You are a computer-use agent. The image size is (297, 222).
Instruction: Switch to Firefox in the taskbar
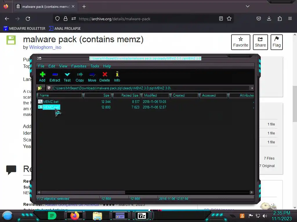pos(75,216)
